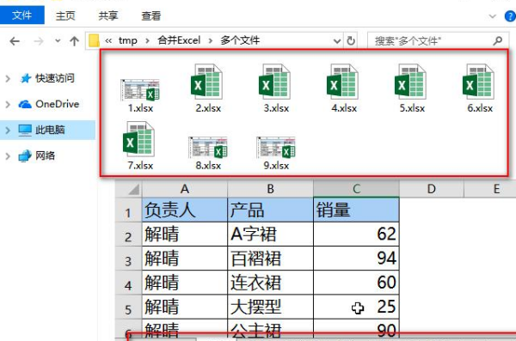Switch to the 查看 ribbon tab
Screen dimensions: 516x341
151,15
